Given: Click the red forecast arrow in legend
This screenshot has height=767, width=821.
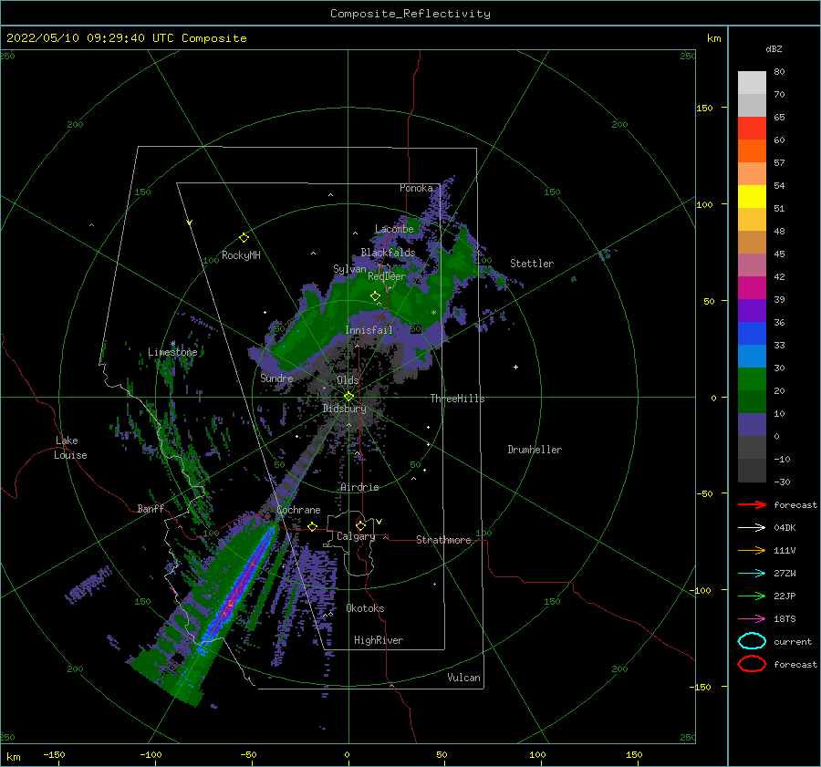Looking at the screenshot, I should (x=752, y=504).
